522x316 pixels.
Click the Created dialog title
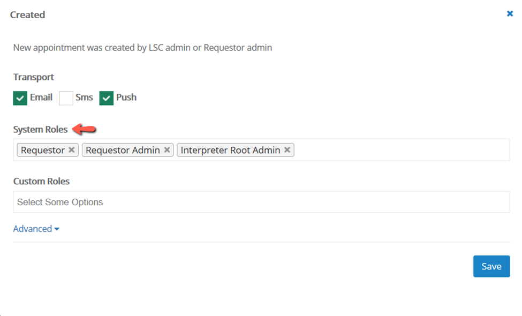(27, 15)
